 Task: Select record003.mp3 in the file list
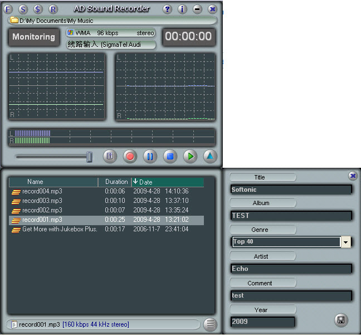pos(42,201)
